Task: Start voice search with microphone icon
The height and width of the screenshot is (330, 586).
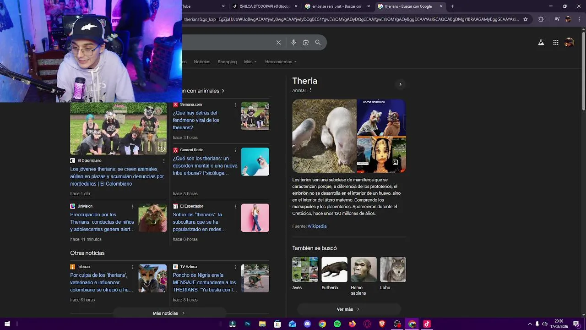Action: (293, 43)
